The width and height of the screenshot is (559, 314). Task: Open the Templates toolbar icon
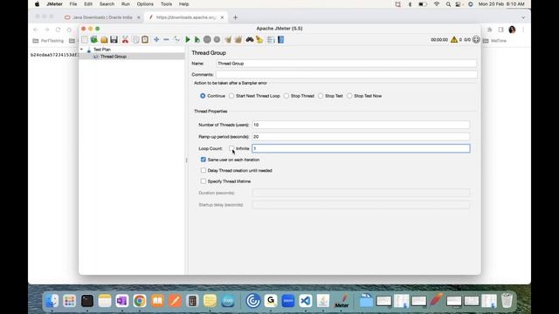pyautogui.click(x=94, y=39)
